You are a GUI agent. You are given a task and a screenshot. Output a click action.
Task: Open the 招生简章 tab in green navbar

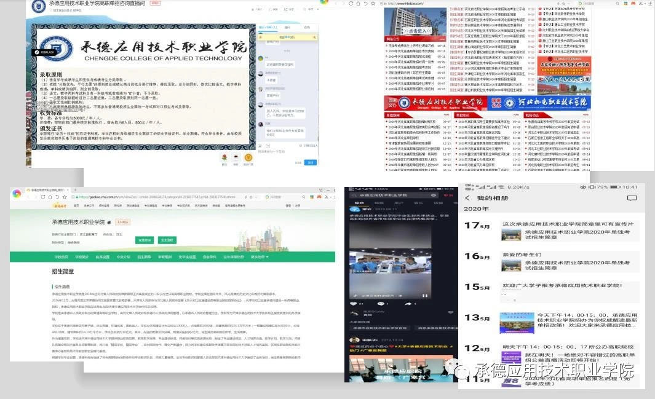point(144,257)
